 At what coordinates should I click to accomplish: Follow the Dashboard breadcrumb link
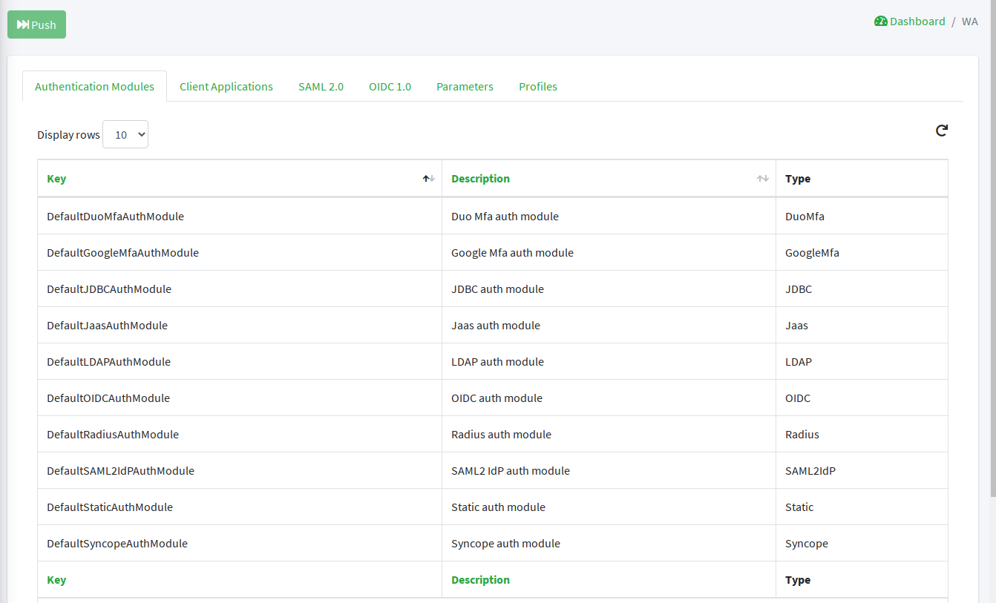click(917, 22)
